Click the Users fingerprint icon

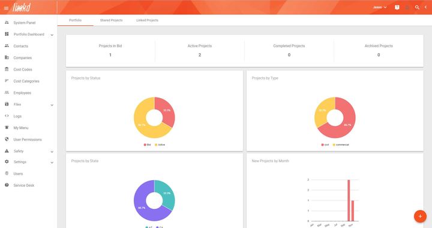click(7, 174)
